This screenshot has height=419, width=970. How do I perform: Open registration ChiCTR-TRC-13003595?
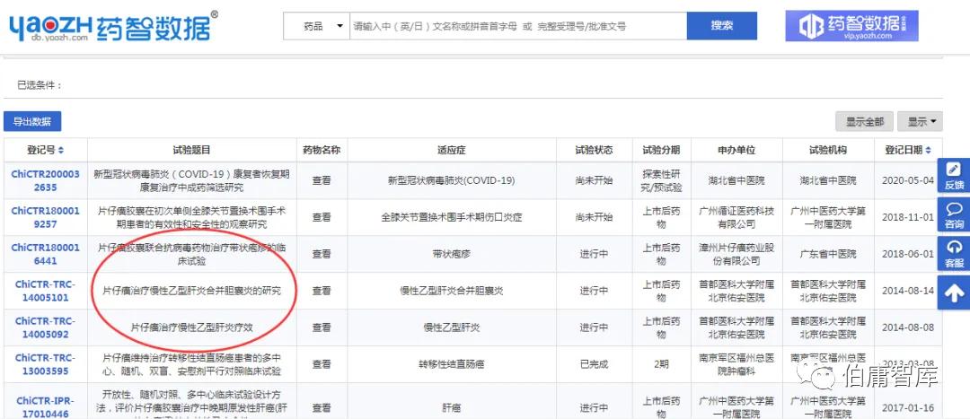pyautogui.click(x=46, y=364)
